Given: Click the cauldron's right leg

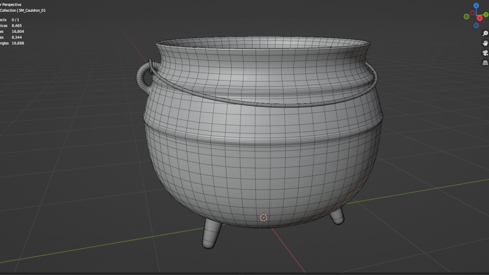Looking at the screenshot, I should click(x=337, y=216).
